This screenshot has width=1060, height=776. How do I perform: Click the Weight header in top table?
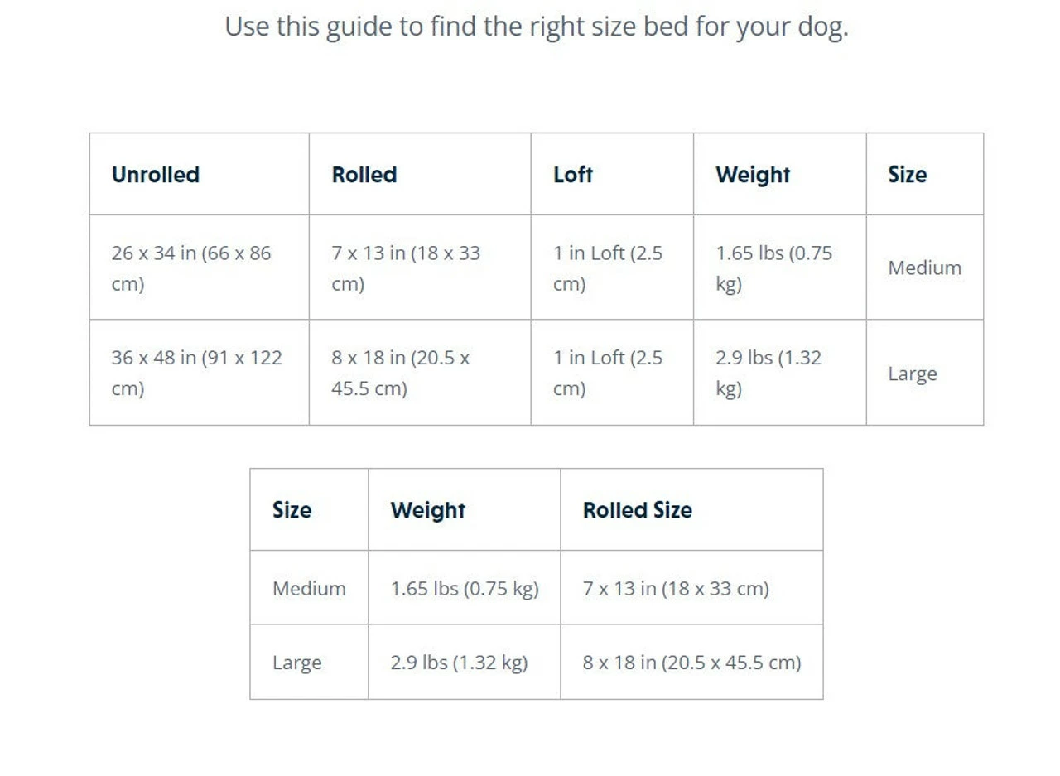tap(753, 175)
